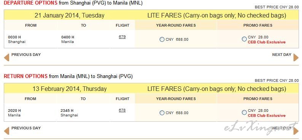Screen dimensions: 302x140
Task: Open flight 679 details link
Action: tap(122, 37)
